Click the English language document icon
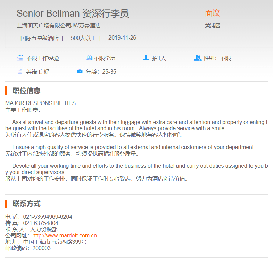Viewport: 273px width, 259px height. point(20,72)
